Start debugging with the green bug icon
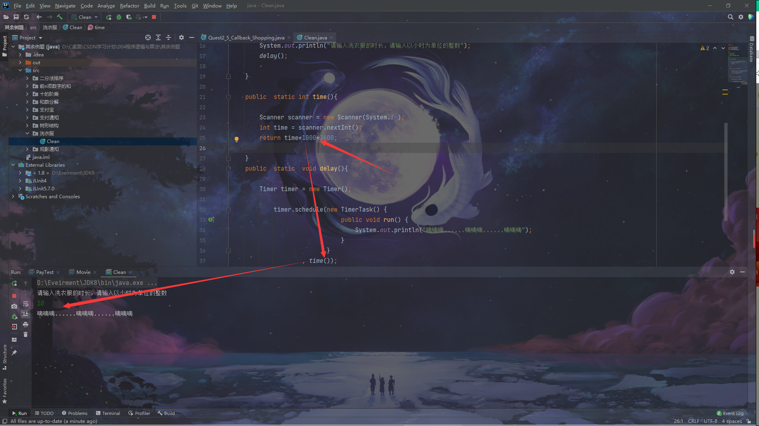Viewport: 759px width, 426px height. coord(119,17)
